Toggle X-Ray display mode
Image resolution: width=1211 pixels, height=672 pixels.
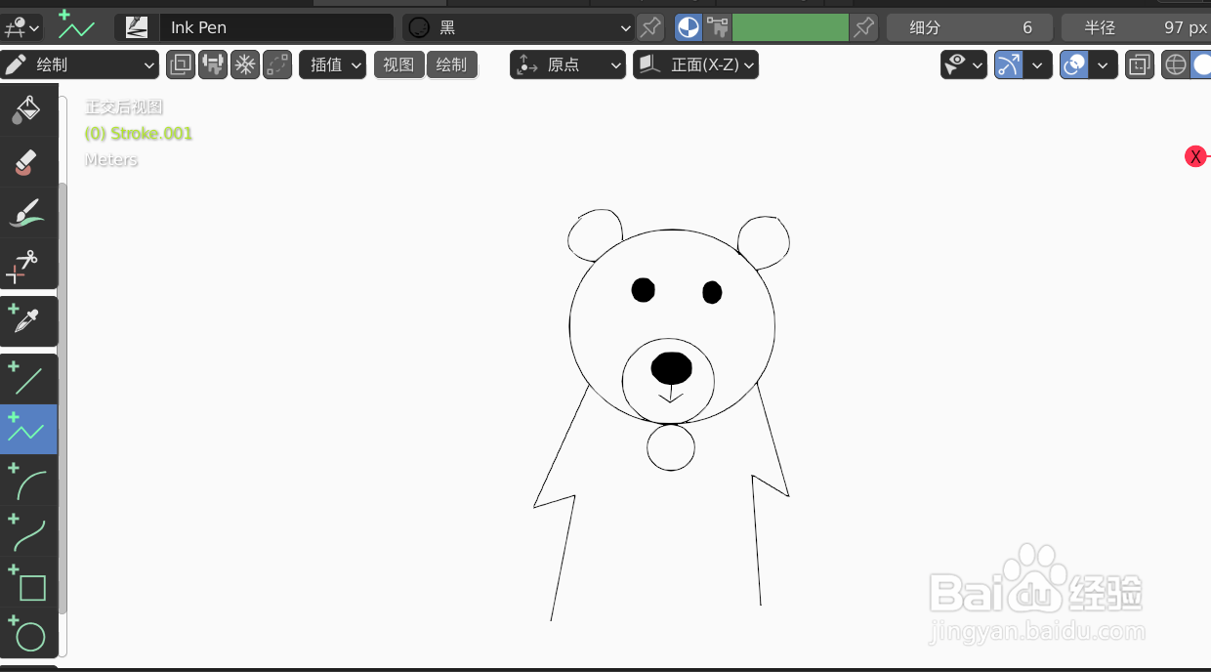[x=1140, y=65]
